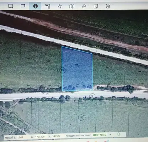The height and width of the screenshot is (142, 148).
Task: Click the circled 115 block label
Action: 81,118
